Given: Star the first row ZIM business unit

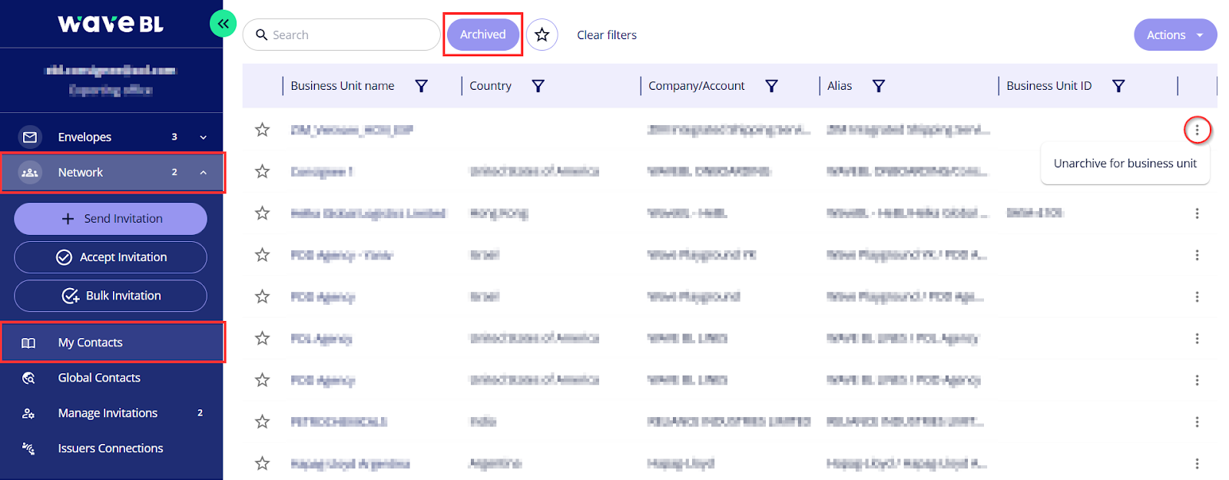Looking at the screenshot, I should point(263,130).
